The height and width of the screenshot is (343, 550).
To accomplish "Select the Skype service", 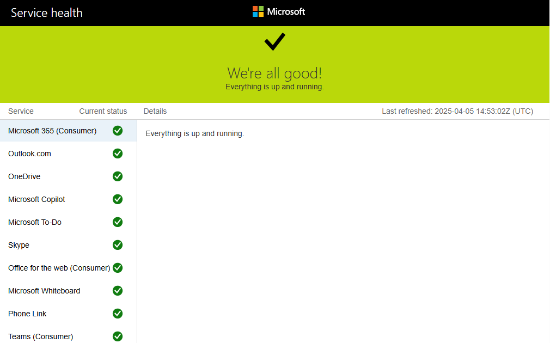I will [x=69, y=245].
